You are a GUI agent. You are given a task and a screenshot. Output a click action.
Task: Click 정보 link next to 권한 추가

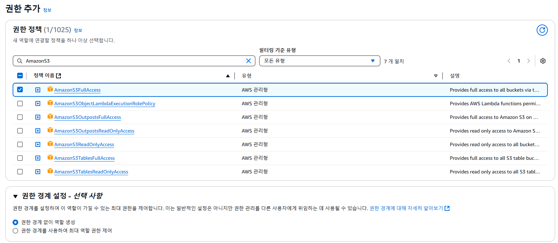pyautogui.click(x=47, y=10)
